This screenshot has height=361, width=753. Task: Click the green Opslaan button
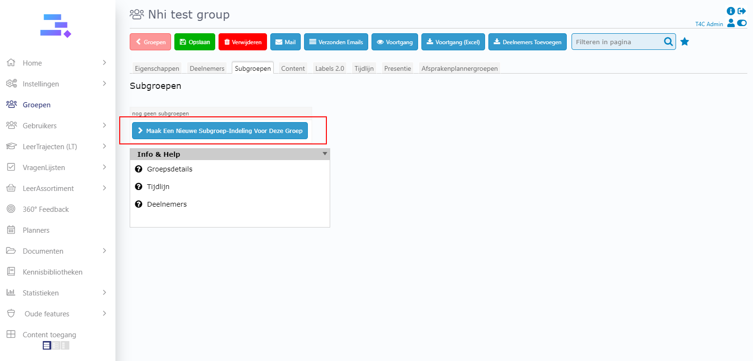click(x=195, y=42)
